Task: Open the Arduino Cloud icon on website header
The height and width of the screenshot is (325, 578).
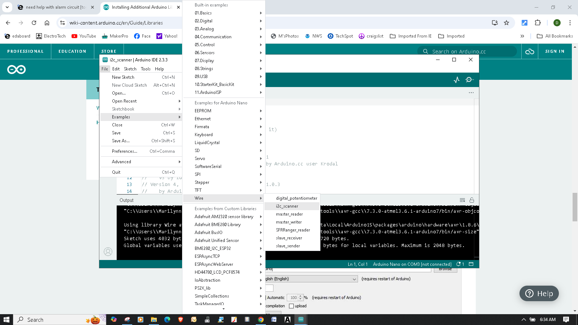Action: pyautogui.click(x=530, y=52)
